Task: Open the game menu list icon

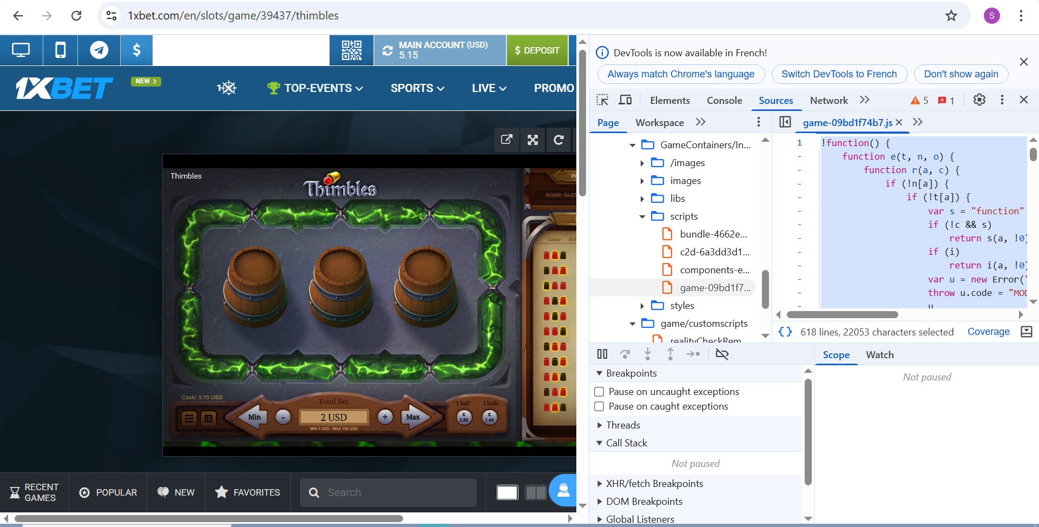Action: (189, 418)
